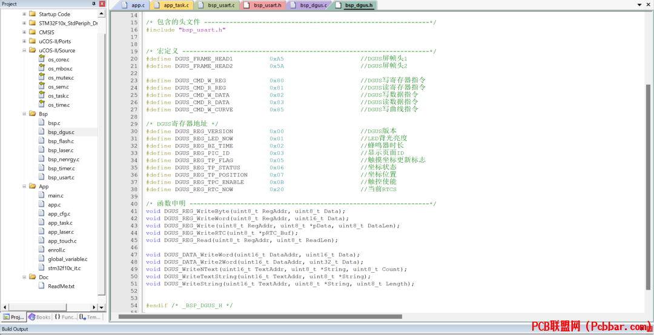Select stm32f10x_it.c in the project tree
Viewport: 654px width, 335px height.
(x=64, y=268)
